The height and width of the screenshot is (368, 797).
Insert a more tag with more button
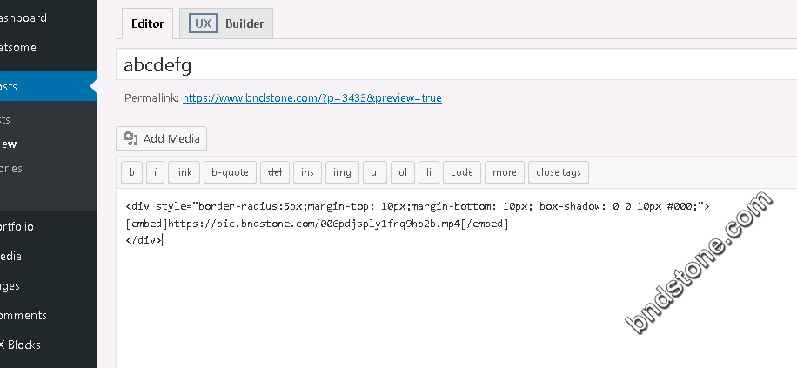pos(505,172)
